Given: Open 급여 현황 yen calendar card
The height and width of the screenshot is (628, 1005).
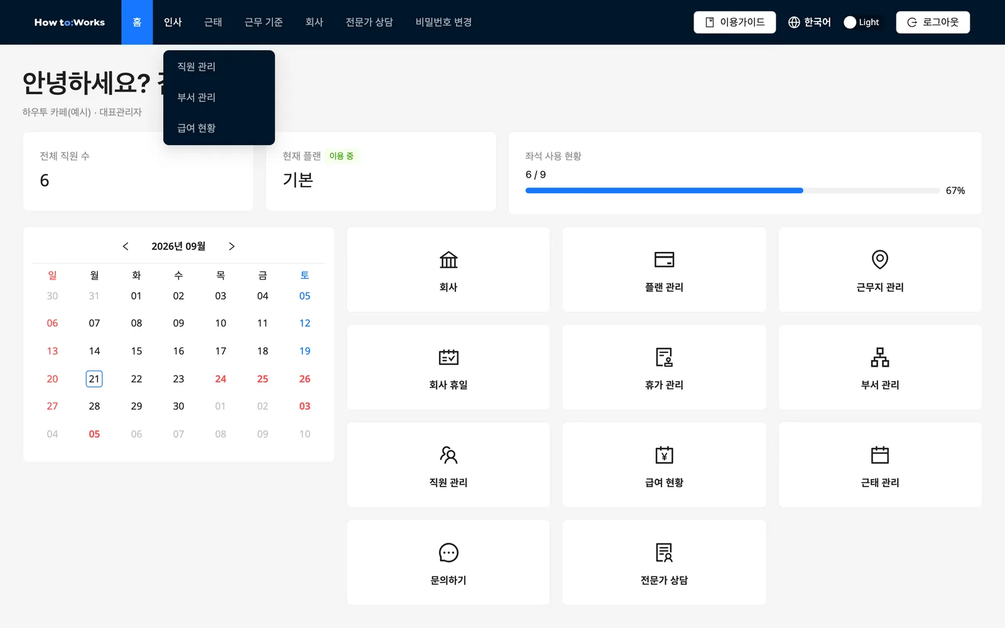Looking at the screenshot, I should point(664,465).
